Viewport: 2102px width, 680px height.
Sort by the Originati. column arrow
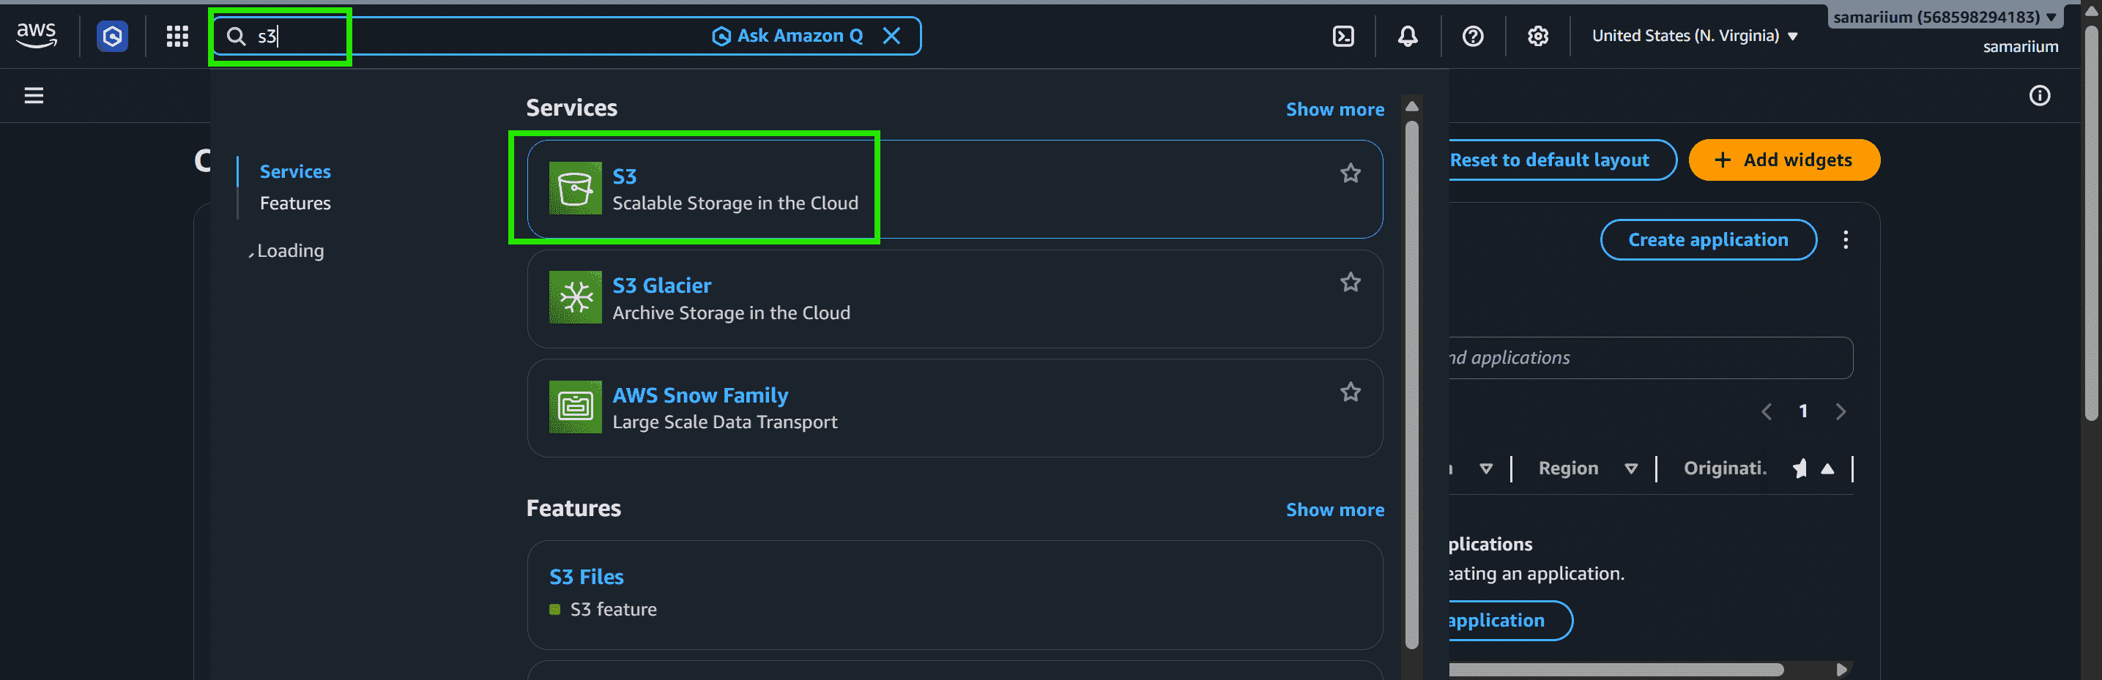coord(1828,468)
